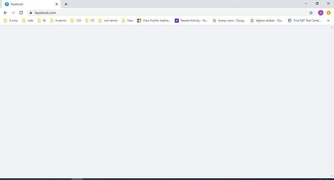Open the 'afghan taliban - Go...' bookmark
This screenshot has height=180, width=334.
point(267,20)
